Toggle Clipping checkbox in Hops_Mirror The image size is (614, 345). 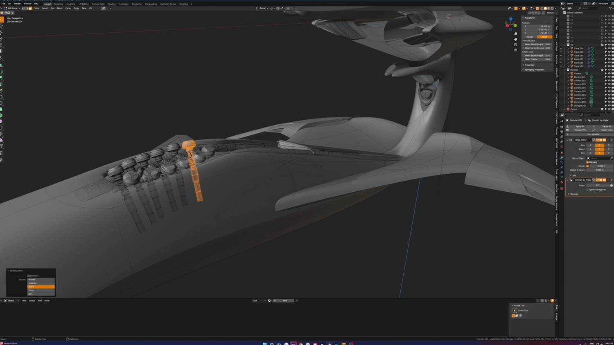[x=588, y=162]
